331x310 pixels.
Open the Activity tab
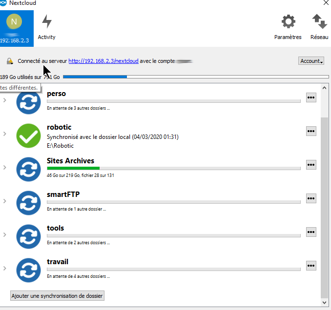click(x=47, y=27)
